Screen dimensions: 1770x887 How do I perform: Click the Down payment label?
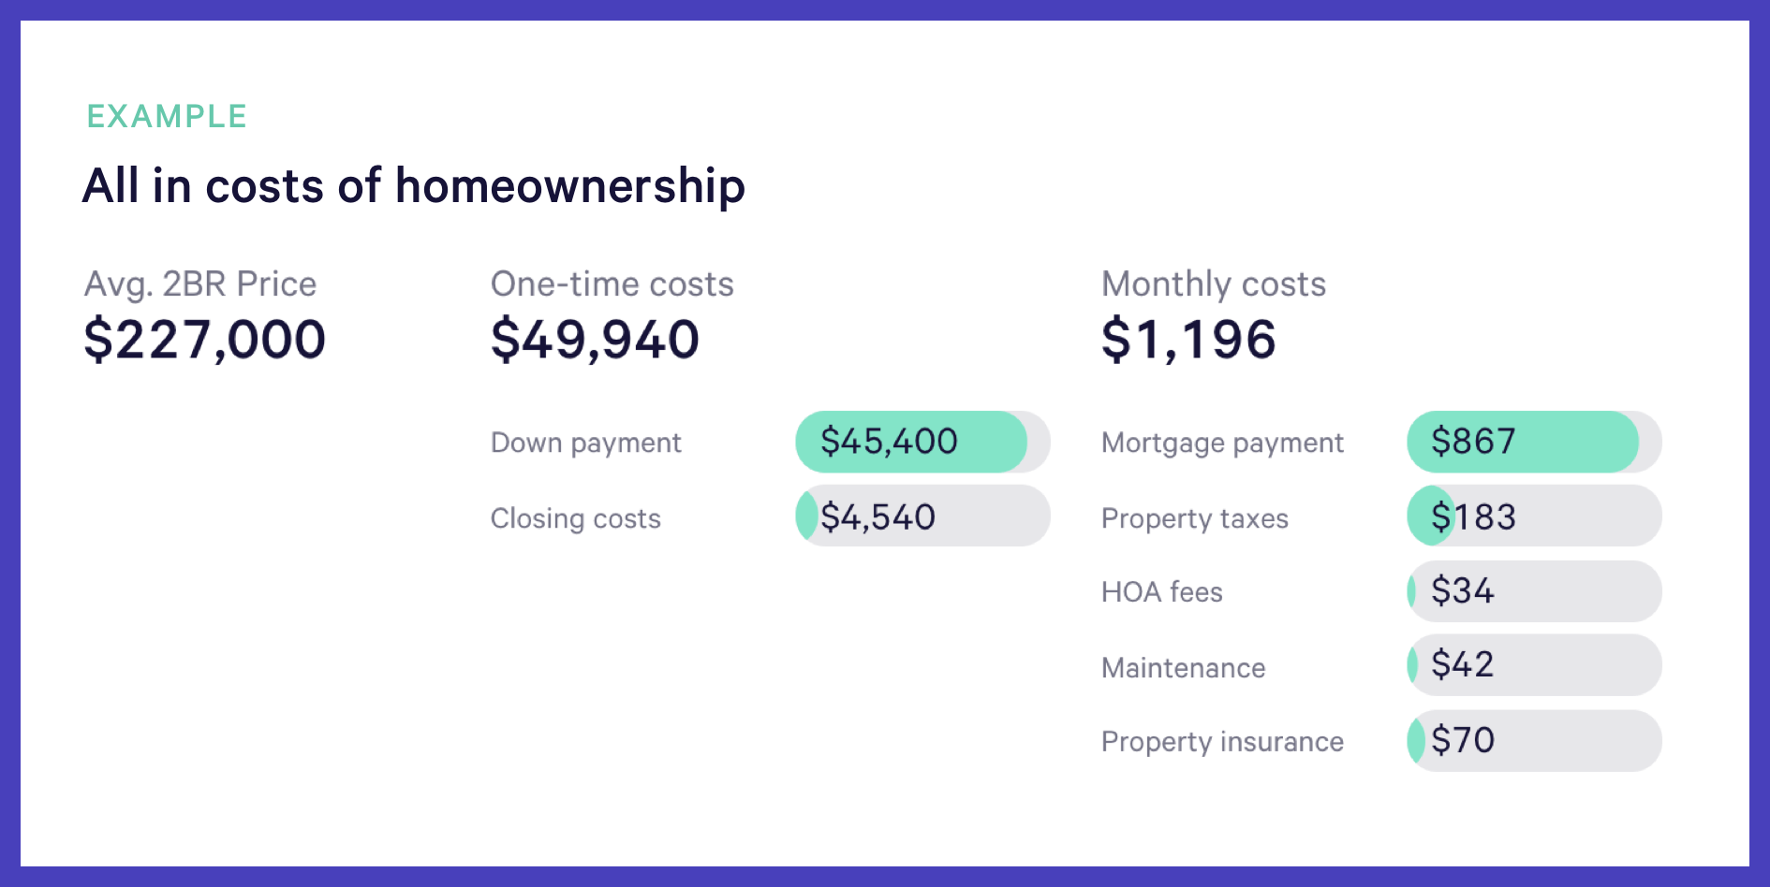point(585,443)
